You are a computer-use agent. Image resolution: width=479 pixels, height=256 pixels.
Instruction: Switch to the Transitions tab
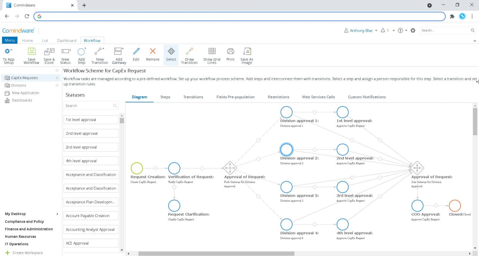point(193,97)
